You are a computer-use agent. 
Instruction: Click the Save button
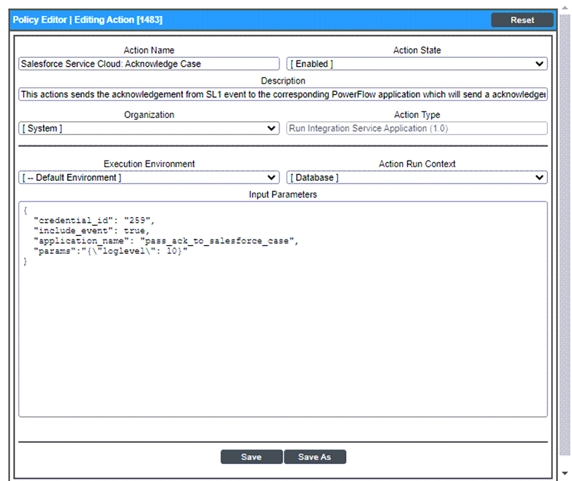click(251, 457)
